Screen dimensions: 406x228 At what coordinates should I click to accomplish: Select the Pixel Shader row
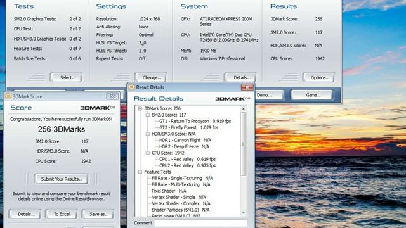click(x=169, y=191)
